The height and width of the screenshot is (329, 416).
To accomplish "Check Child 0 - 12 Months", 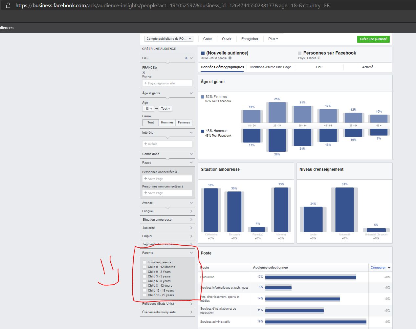I will (x=144, y=267).
